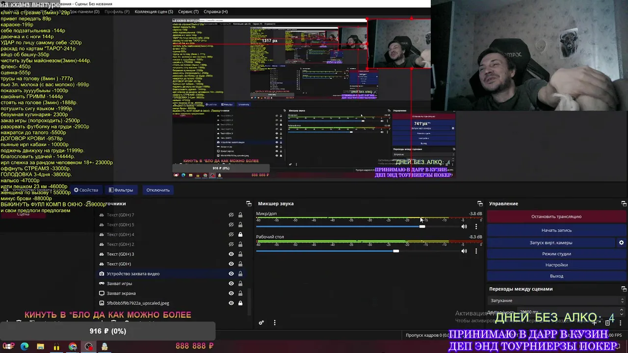Click the 'ab' text icon of Текст (GDI+) 7
The width and height of the screenshot is (628, 353).
click(102, 215)
